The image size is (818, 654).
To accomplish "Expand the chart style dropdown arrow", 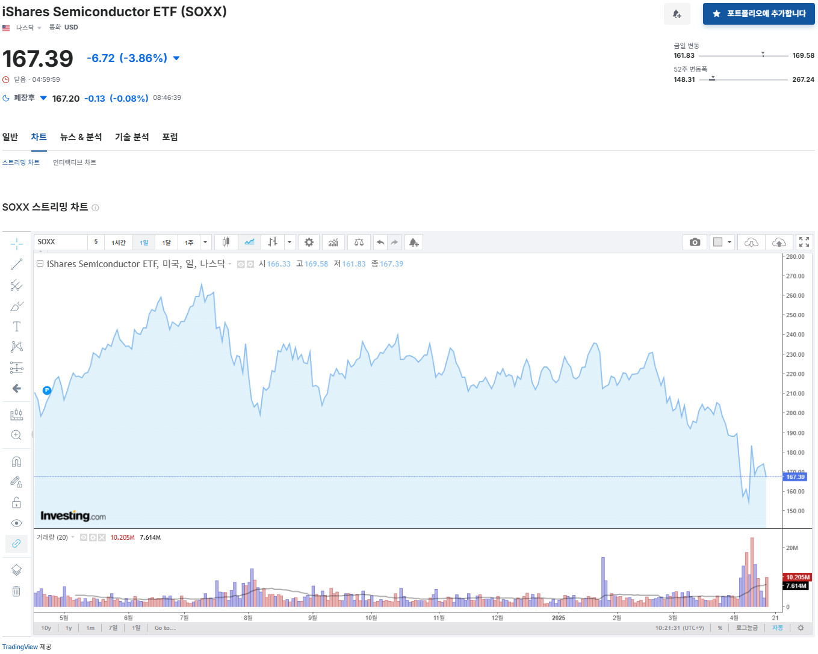I will 290,242.
